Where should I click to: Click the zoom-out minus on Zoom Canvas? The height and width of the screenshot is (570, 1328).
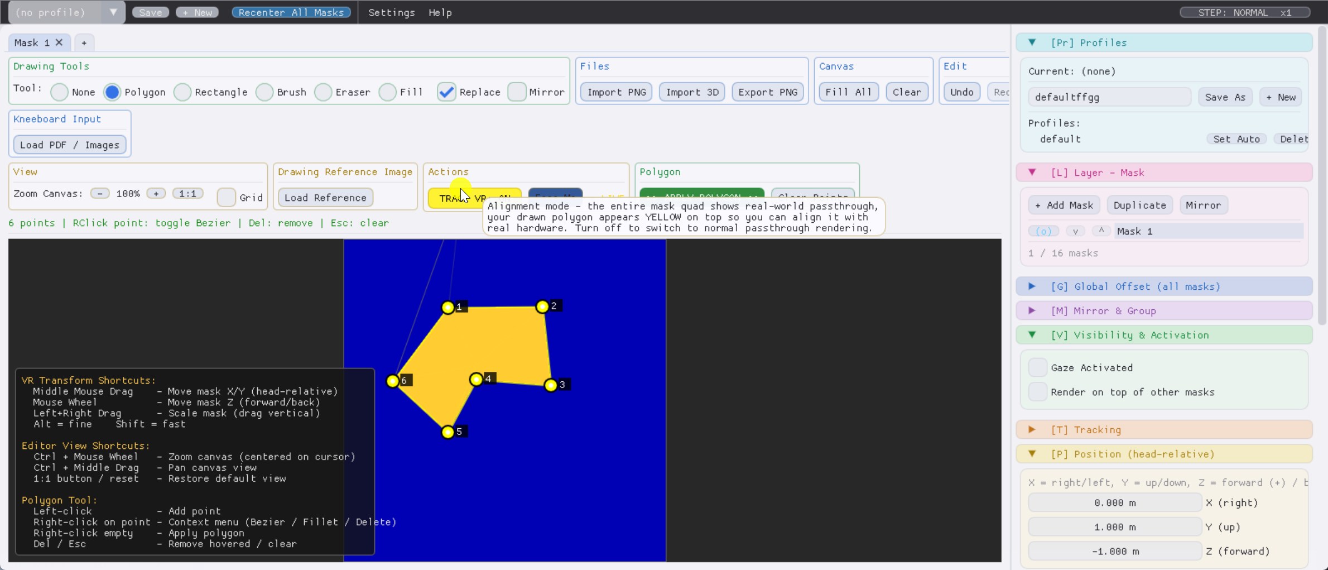[x=100, y=193]
